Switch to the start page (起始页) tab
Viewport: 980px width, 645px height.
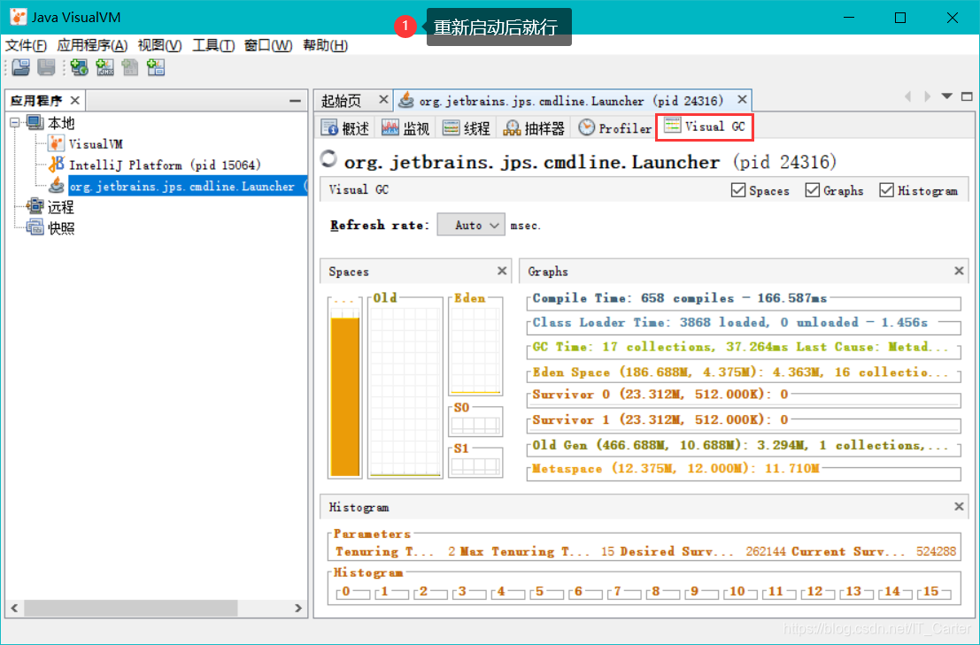(341, 100)
